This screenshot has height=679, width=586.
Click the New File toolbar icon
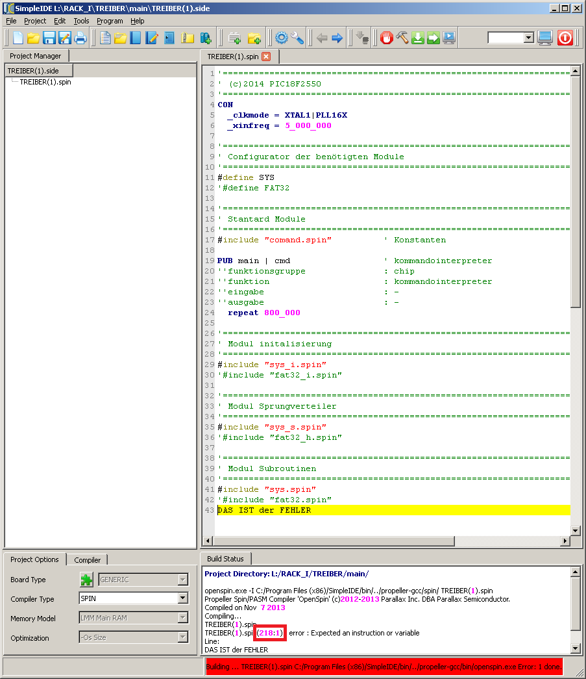pyautogui.click(x=18, y=38)
